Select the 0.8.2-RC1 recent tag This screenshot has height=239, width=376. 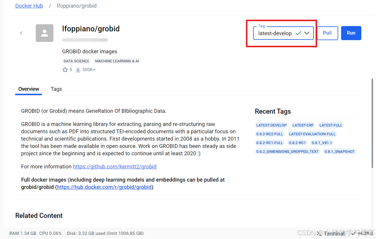297,143
